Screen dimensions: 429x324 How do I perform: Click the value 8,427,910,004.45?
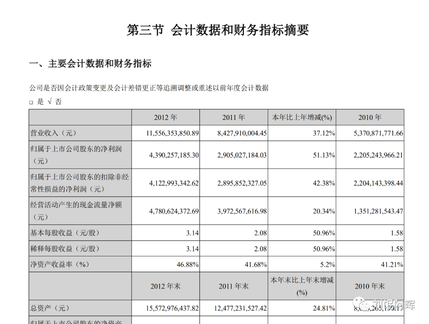pos(242,133)
